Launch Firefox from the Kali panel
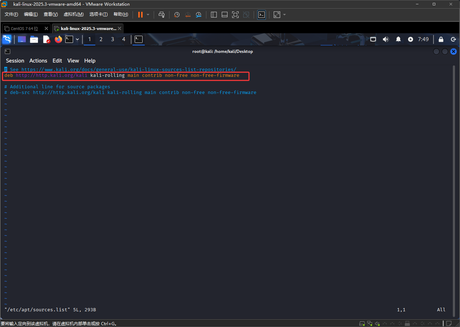This screenshot has height=327, width=460. click(58, 39)
